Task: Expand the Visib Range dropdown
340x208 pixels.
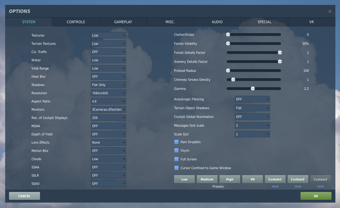Action: [x=108, y=68]
